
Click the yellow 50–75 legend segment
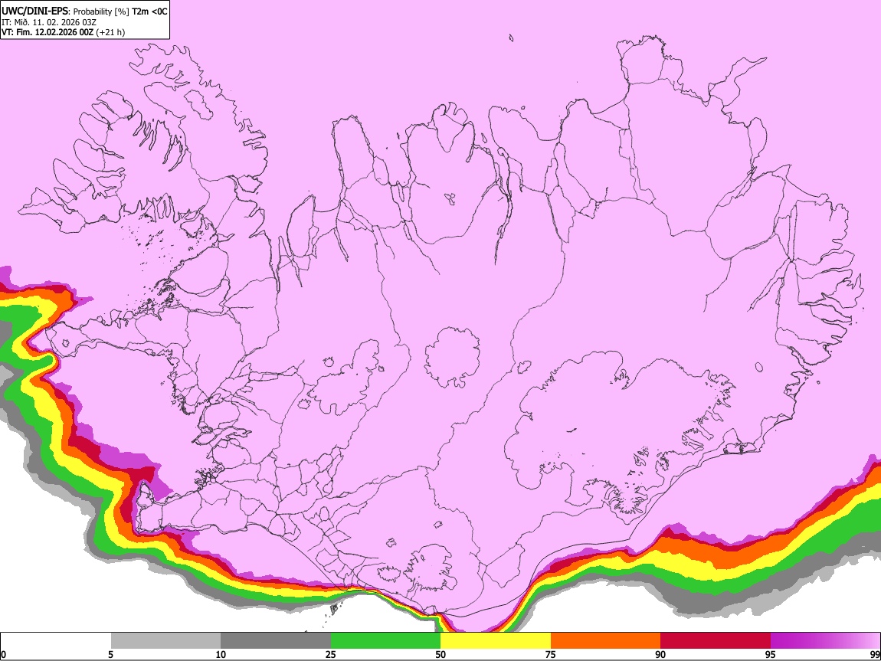(496, 640)
